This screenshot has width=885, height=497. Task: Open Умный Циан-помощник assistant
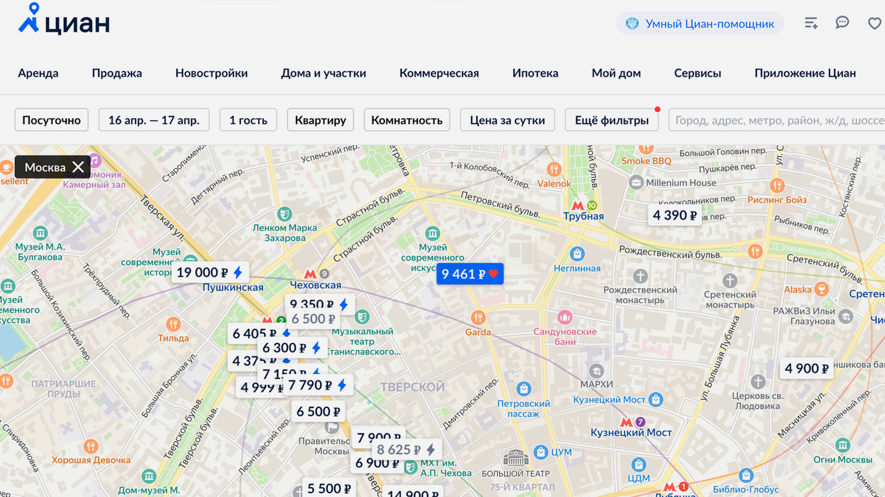tap(700, 24)
